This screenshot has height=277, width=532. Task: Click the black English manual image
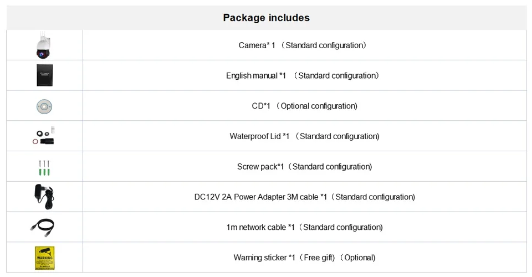tap(44, 75)
